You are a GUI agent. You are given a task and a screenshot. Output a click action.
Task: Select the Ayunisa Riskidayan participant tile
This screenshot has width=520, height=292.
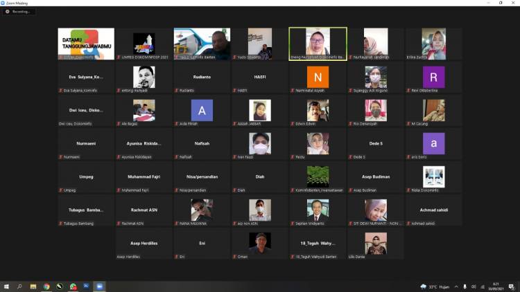click(x=144, y=144)
